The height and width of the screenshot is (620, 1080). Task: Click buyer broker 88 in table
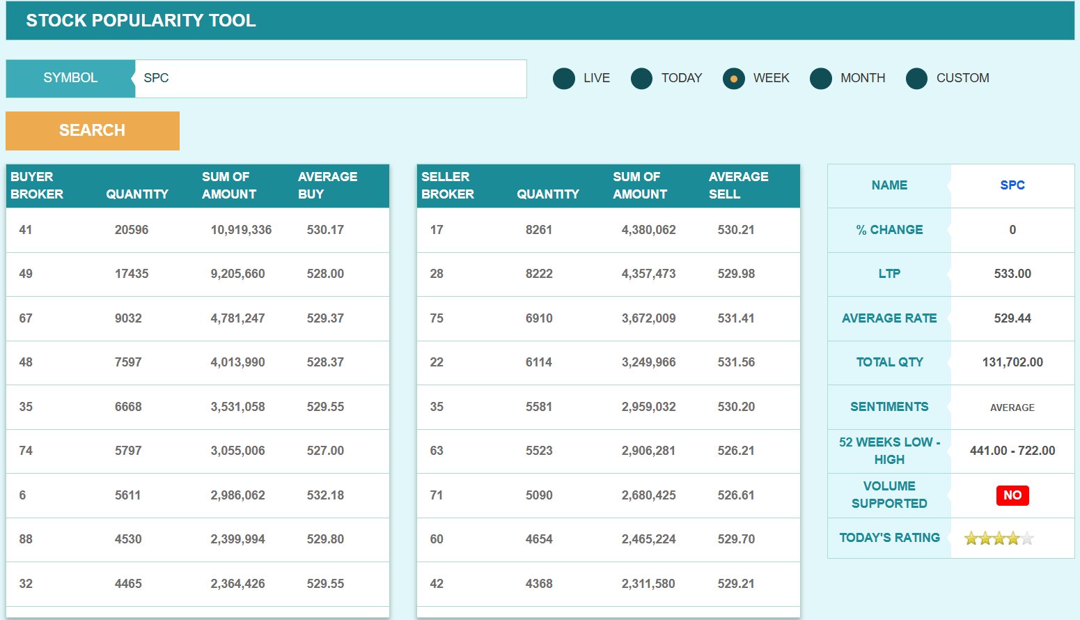pos(26,539)
